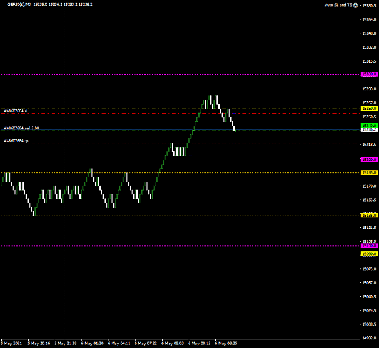Click the 15380.5 price scale value
The height and width of the screenshot is (348, 379).
point(369,5)
